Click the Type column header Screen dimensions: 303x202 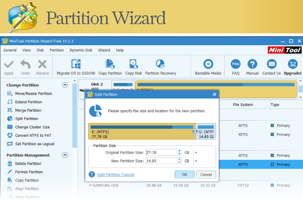pyautogui.click(x=275, y=105)
